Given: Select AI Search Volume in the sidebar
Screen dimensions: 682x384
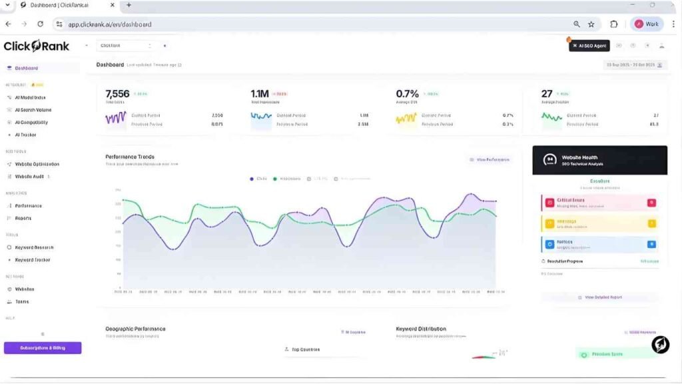Looking at the screenshot, I should [33, 109].
